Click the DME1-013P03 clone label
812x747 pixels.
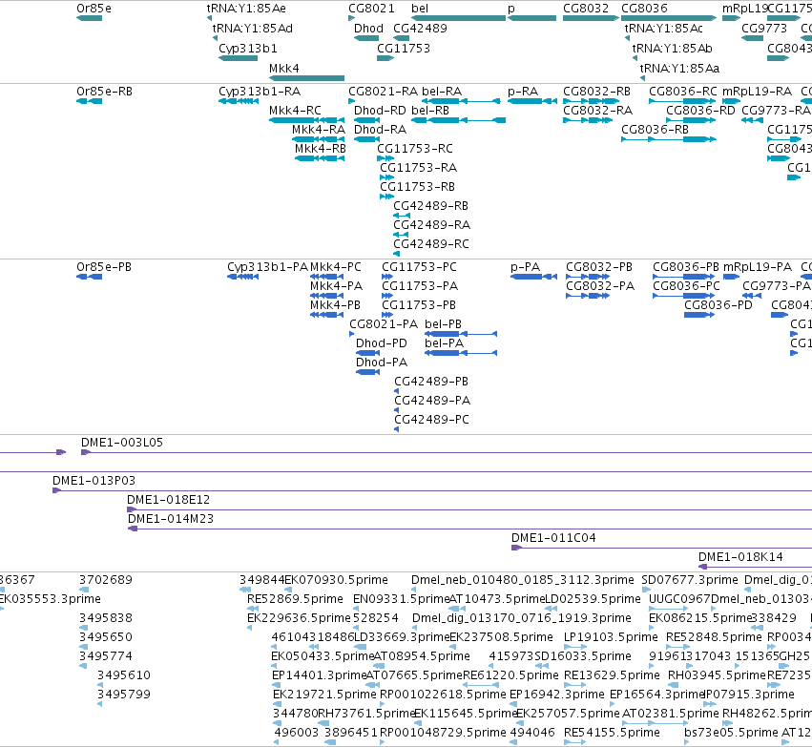[x=94, y=481]
